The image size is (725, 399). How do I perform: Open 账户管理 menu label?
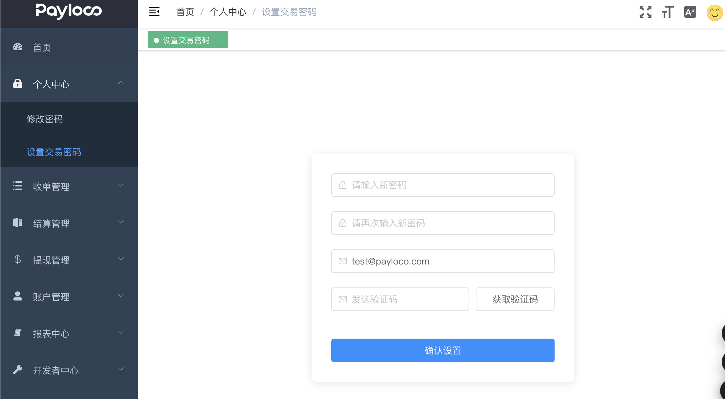[51, 297]
